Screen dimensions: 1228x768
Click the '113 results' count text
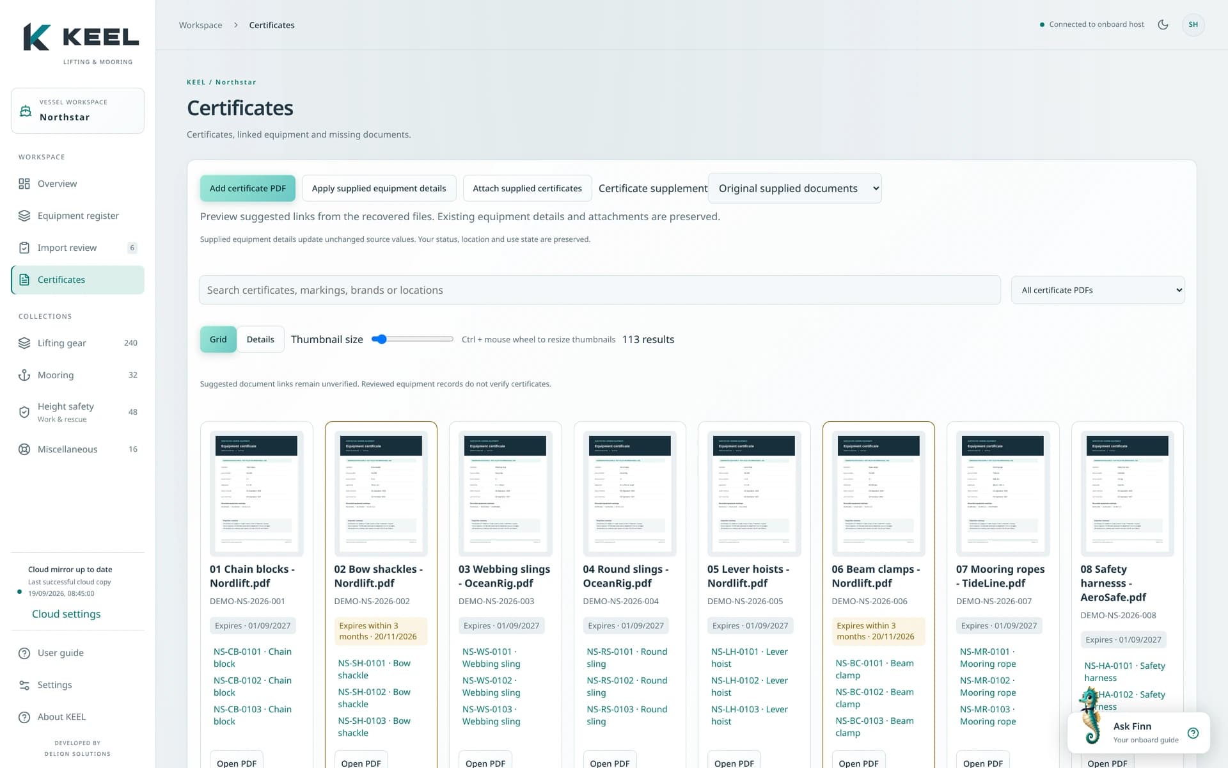coord(648,339)
